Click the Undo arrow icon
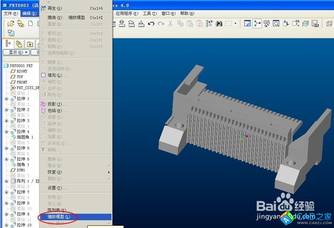This screenshot has width=334, height=228. tap(151, 24)
